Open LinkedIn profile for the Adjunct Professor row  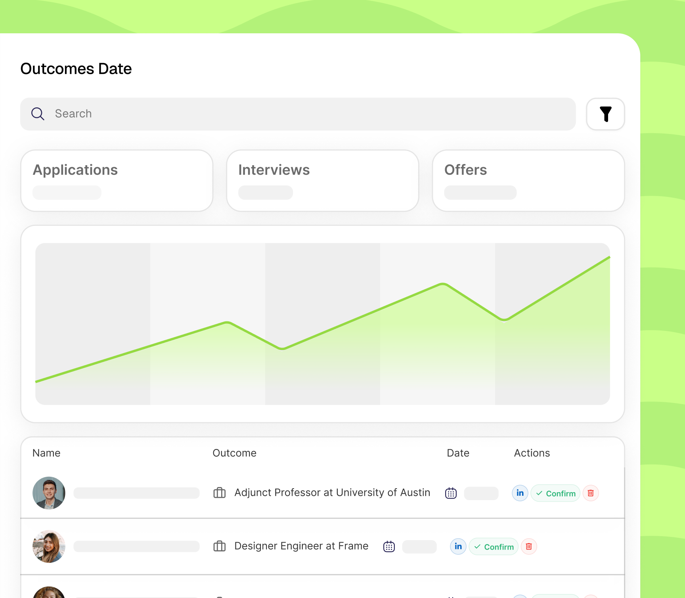[520, 493]
